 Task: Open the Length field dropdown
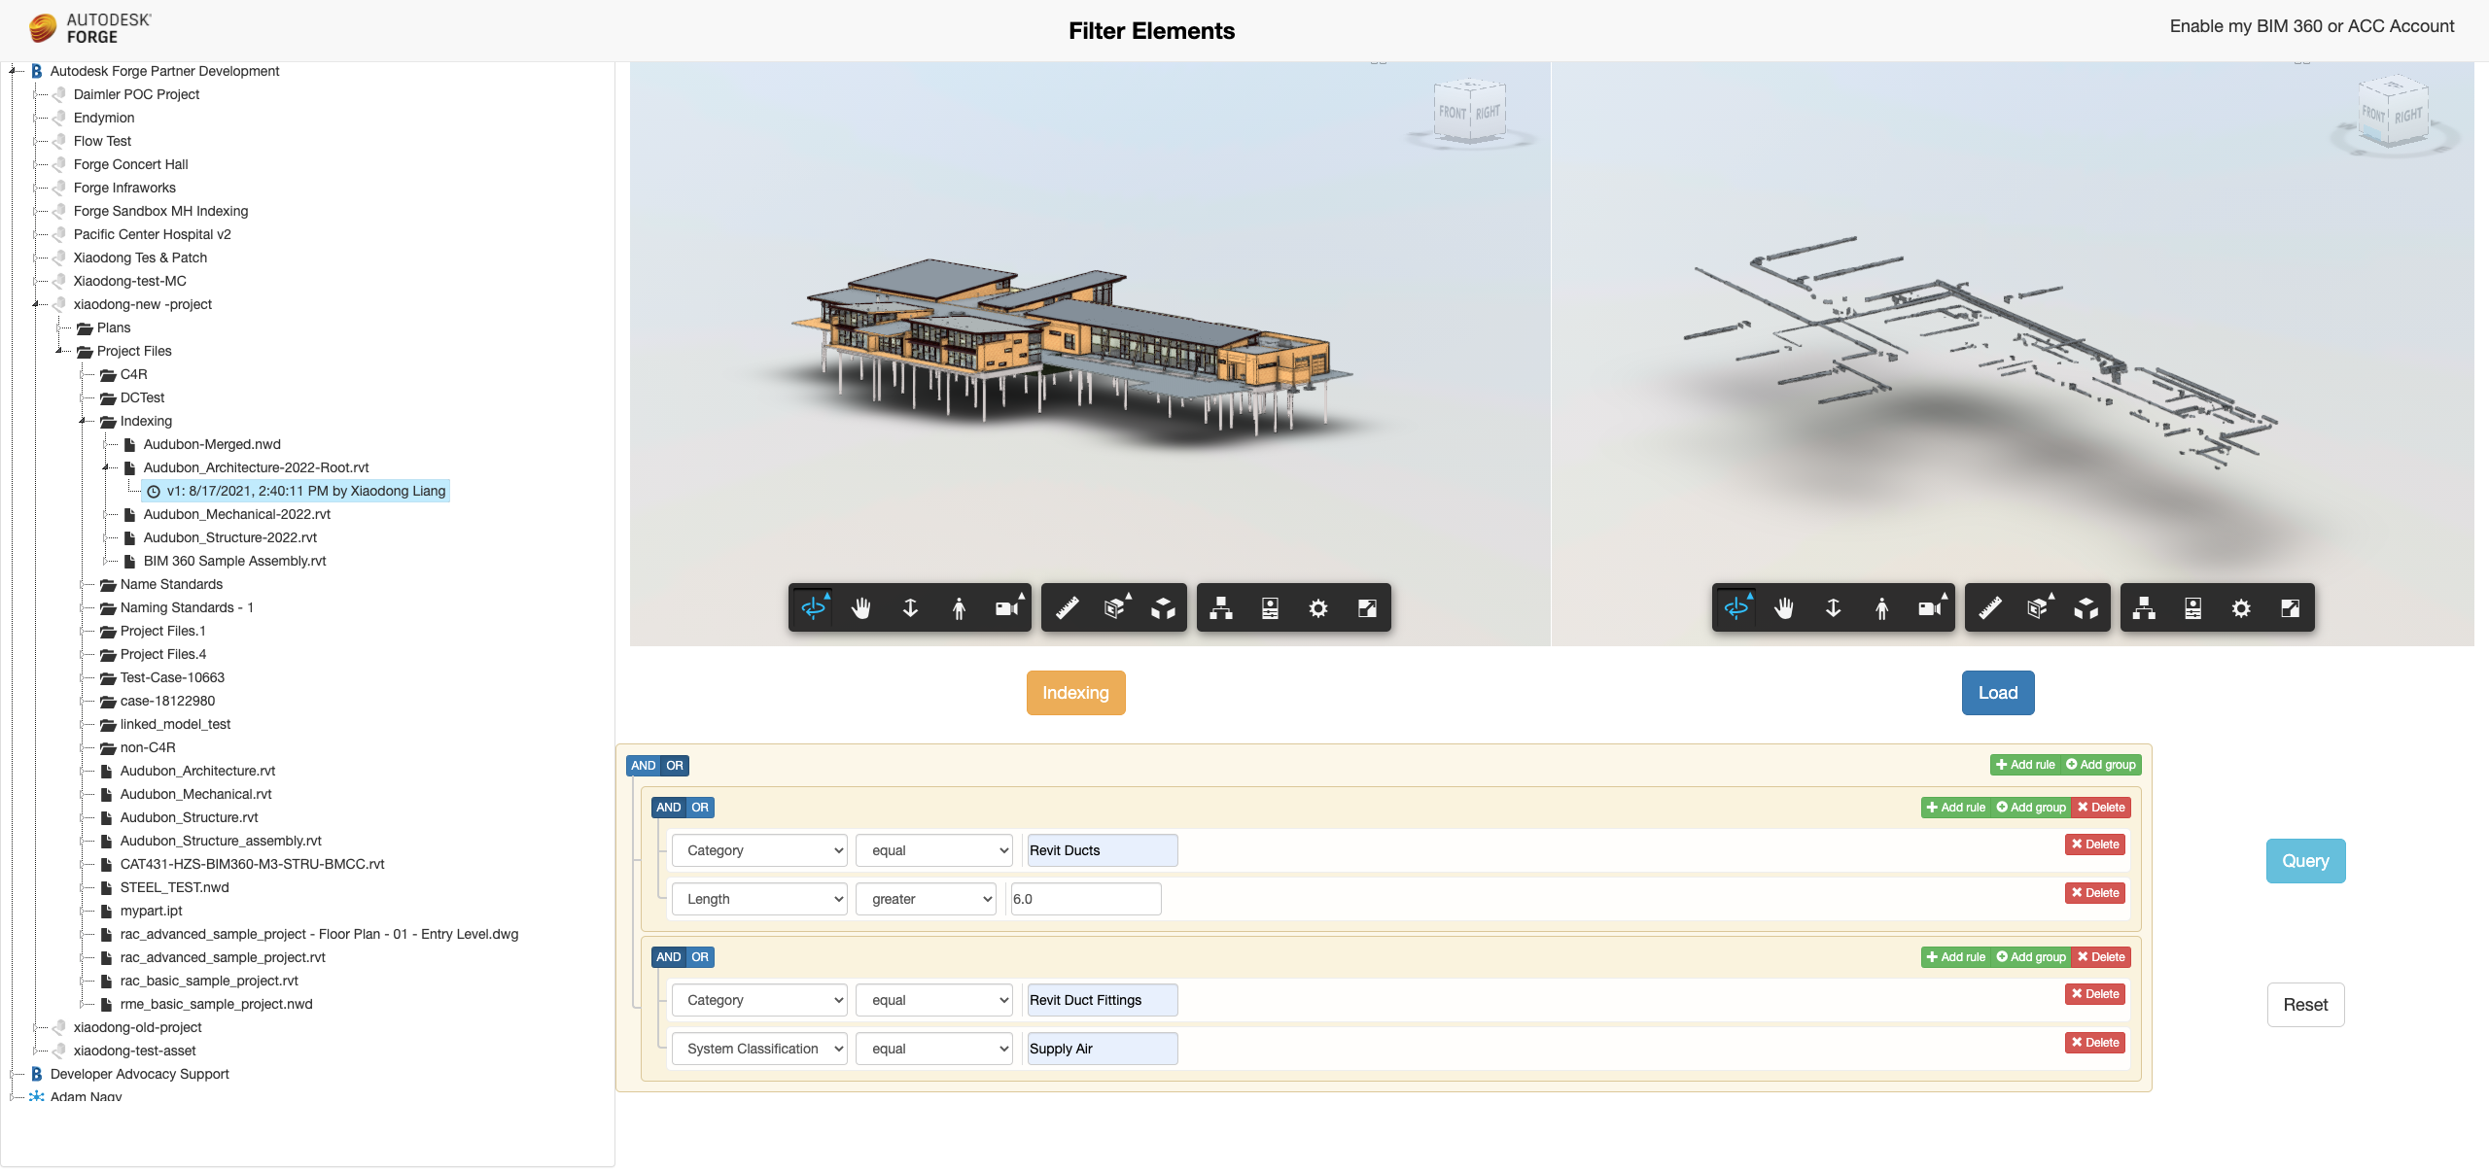[758, 899]
